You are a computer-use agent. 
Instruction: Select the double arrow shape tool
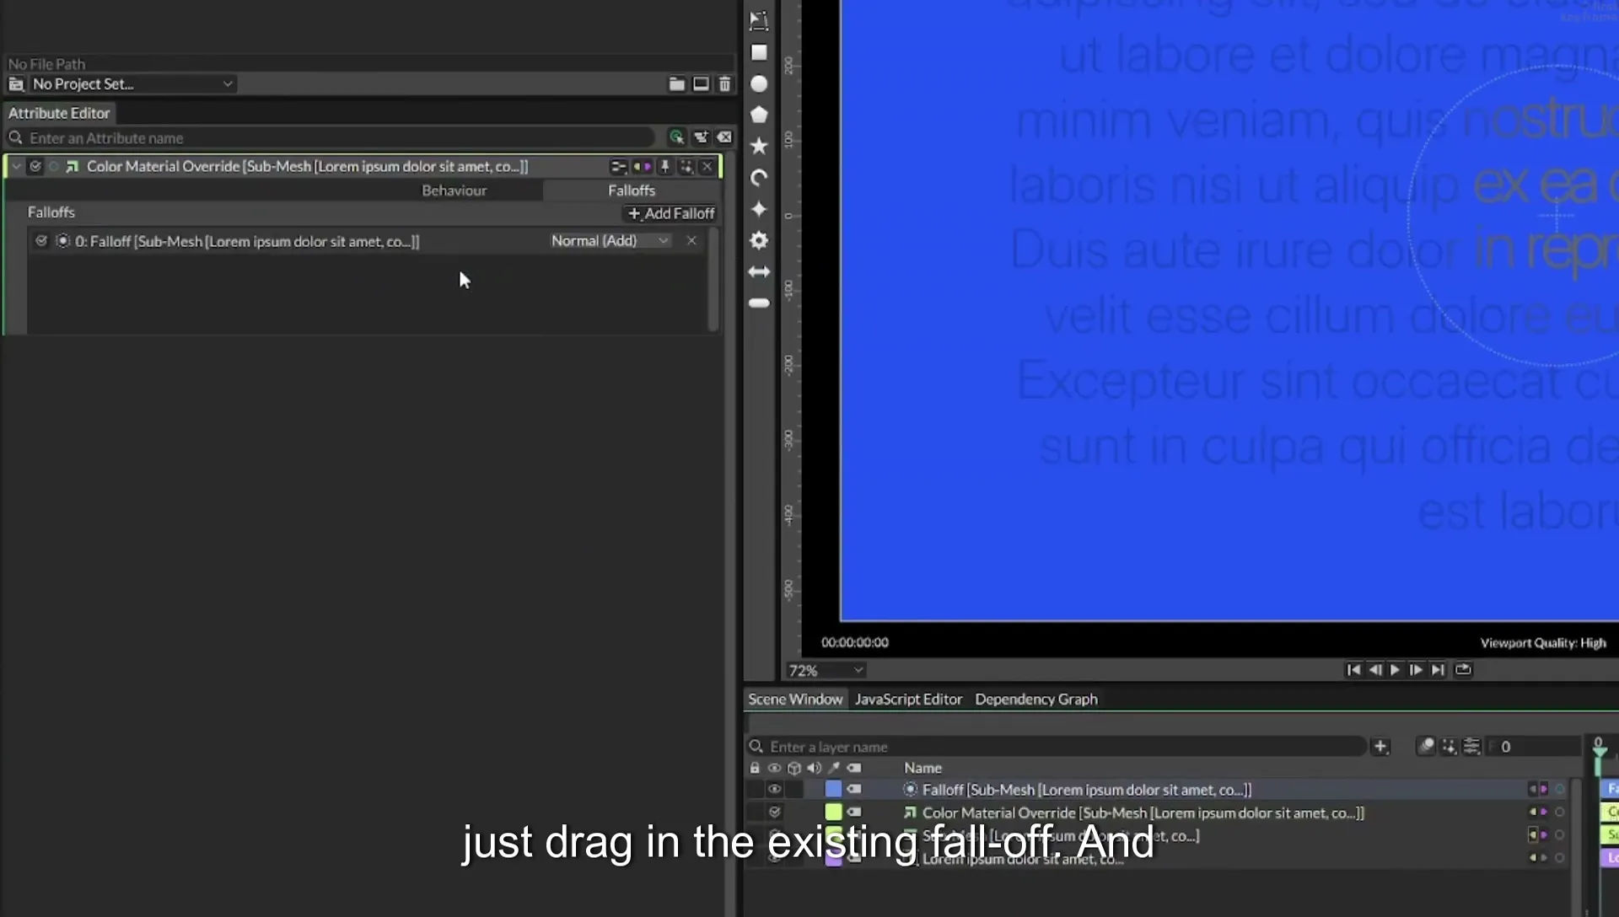point(759,272)
